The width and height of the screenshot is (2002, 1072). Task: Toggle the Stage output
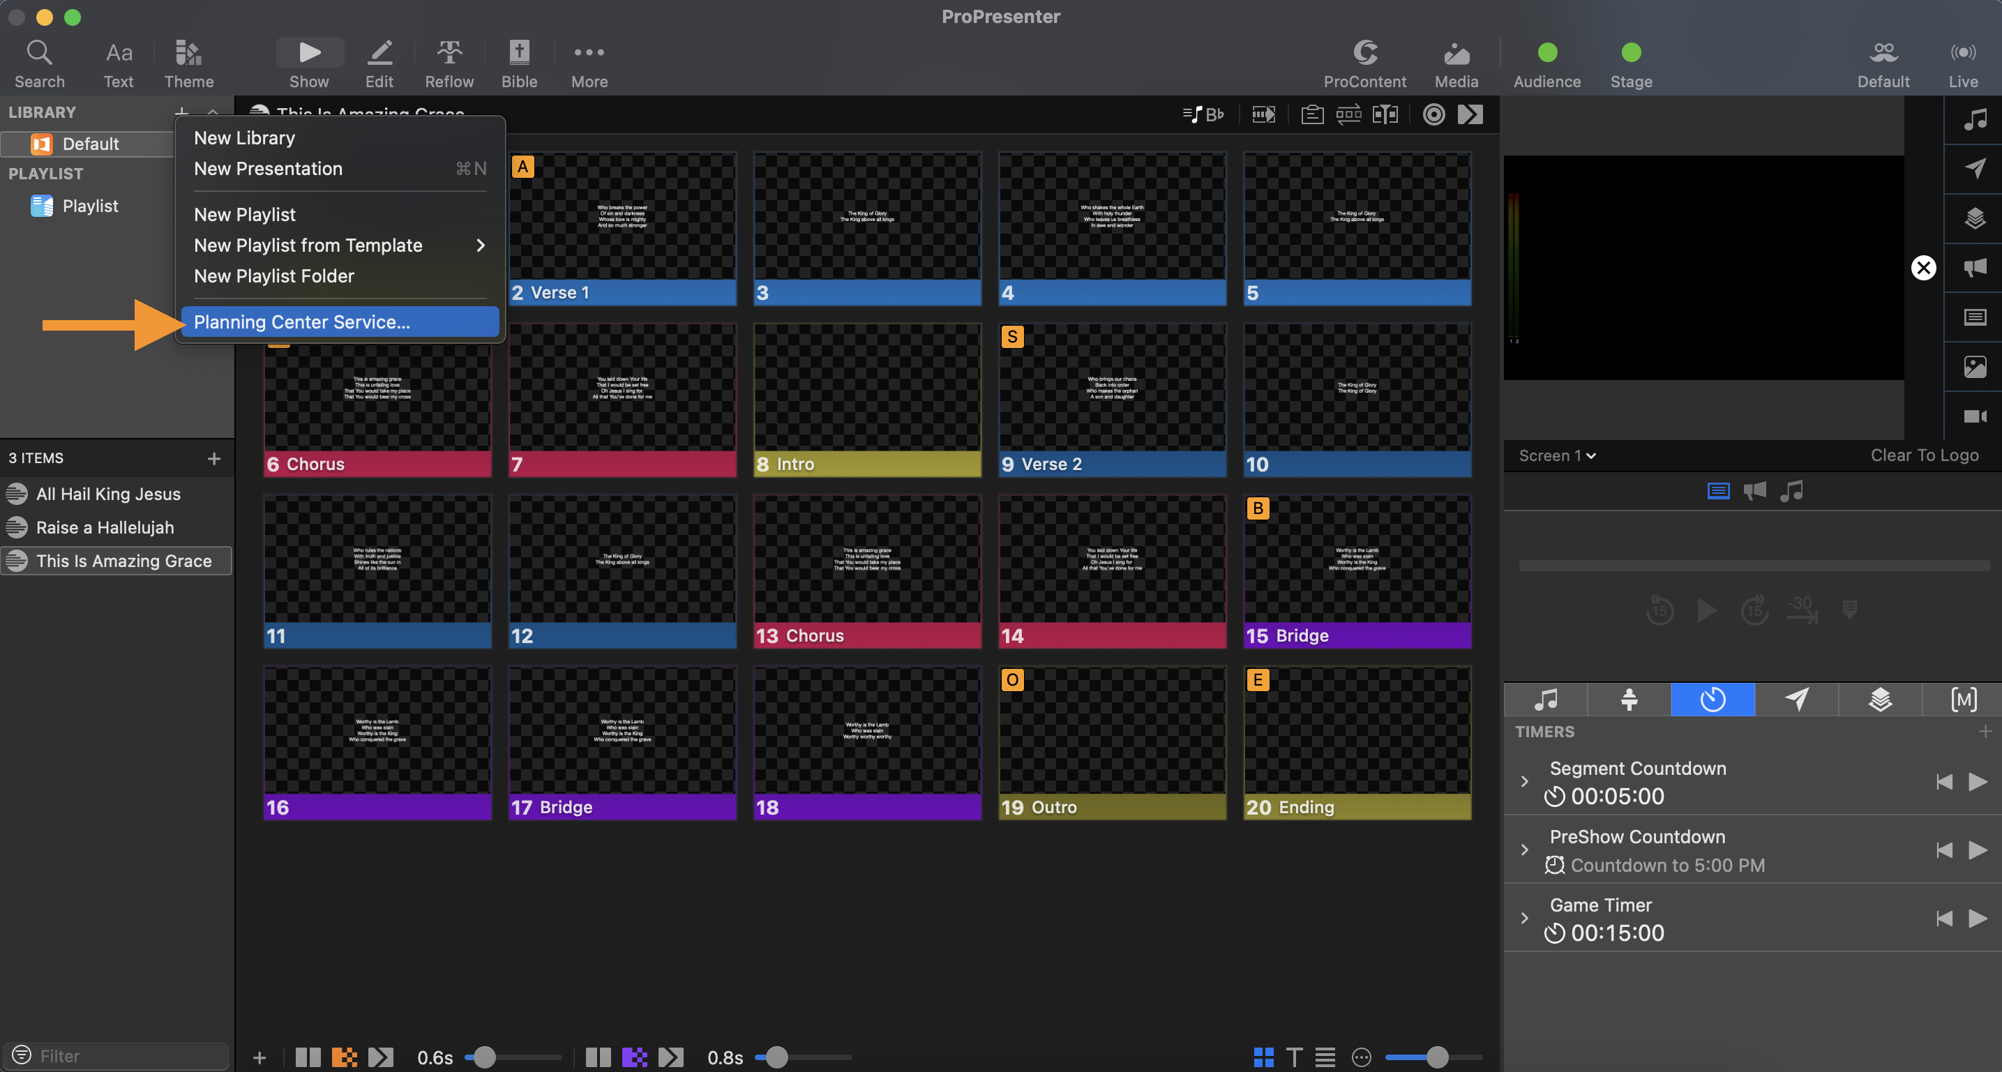click(x=1632, y=63)
